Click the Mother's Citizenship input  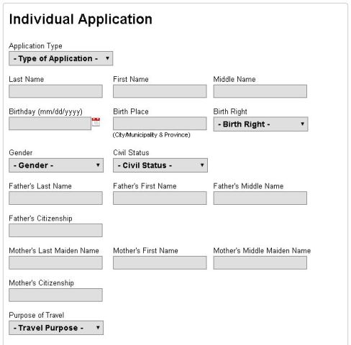click(x=55, y=295)
